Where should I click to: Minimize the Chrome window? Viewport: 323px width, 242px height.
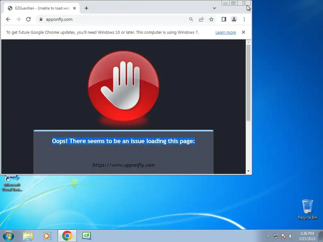point(226,3)
